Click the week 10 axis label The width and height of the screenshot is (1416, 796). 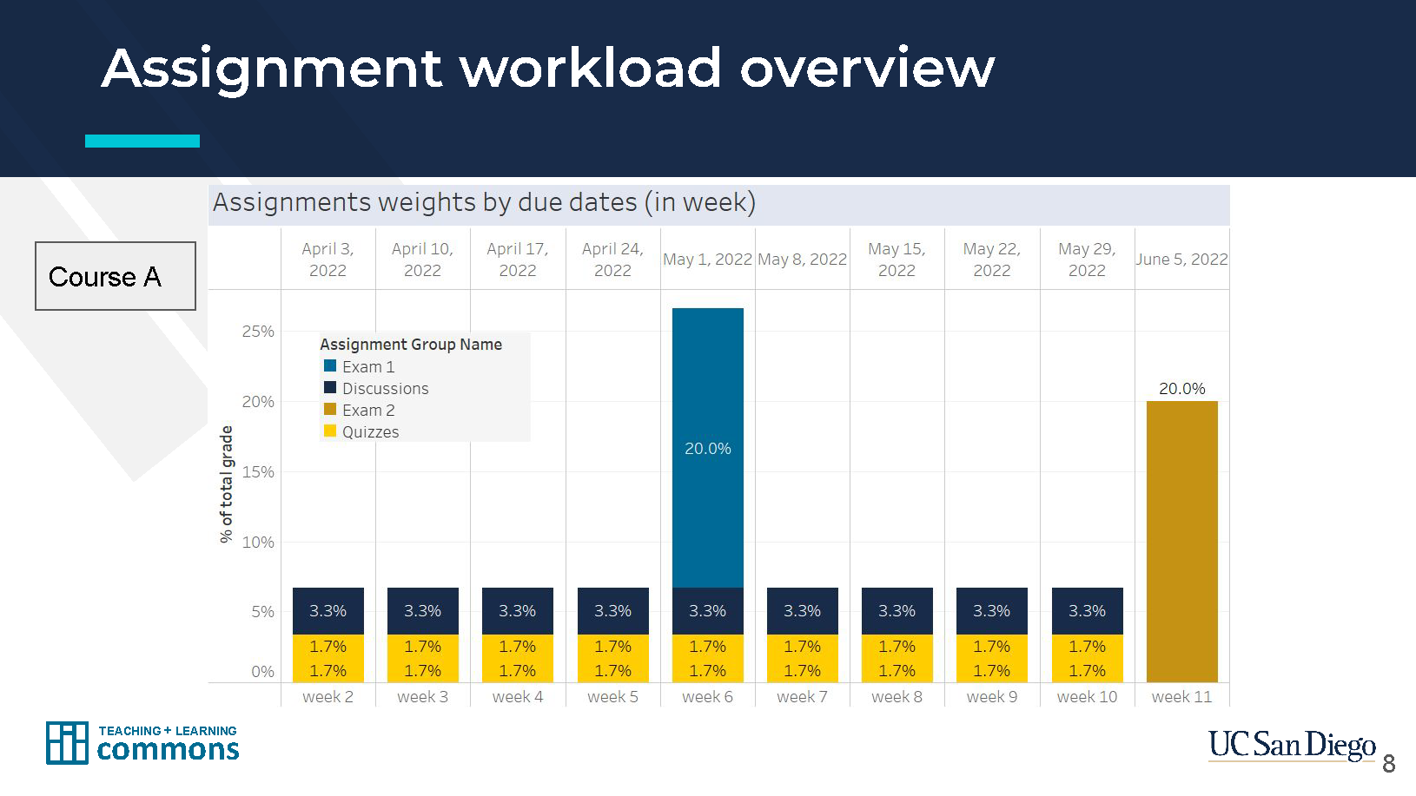[x=1087, y=696]
